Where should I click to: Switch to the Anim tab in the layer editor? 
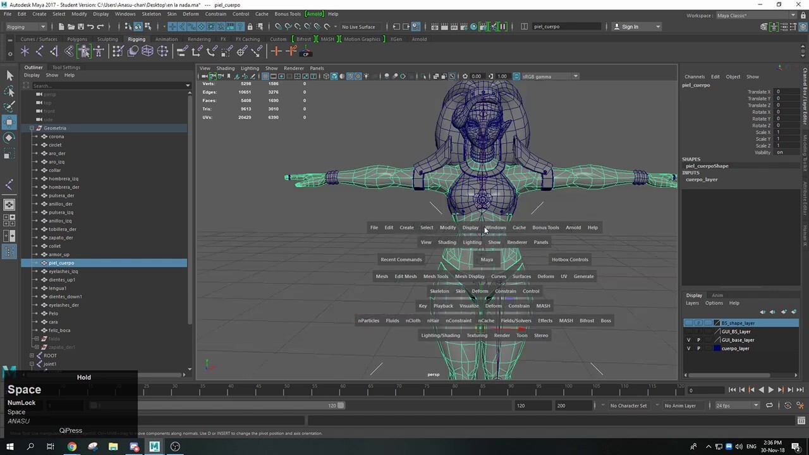point(717,295)
